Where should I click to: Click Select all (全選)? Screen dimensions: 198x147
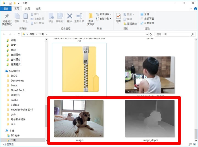click(145, 14)
